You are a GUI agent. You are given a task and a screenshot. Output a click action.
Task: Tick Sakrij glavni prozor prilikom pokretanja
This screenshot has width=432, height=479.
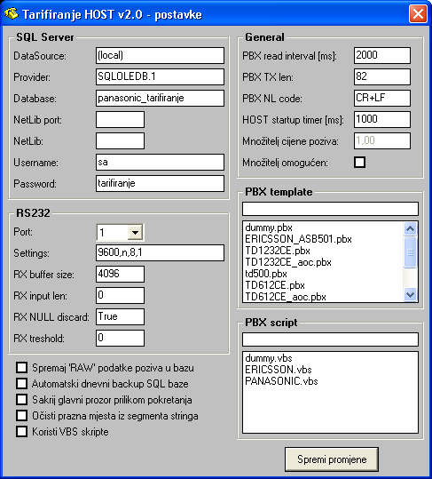(21, 399)
